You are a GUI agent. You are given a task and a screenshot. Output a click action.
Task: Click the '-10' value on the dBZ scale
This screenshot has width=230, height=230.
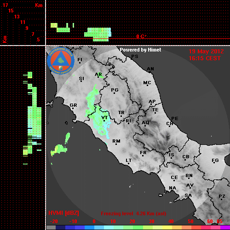73,221
